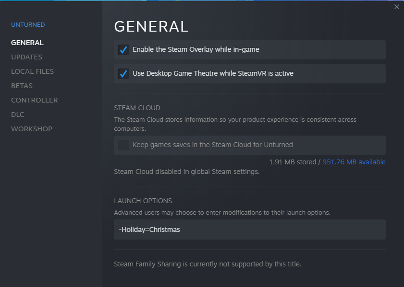Screen dimensions: 404x287
Task: Show the DLC tab
Action: click(x=18, y=115)
